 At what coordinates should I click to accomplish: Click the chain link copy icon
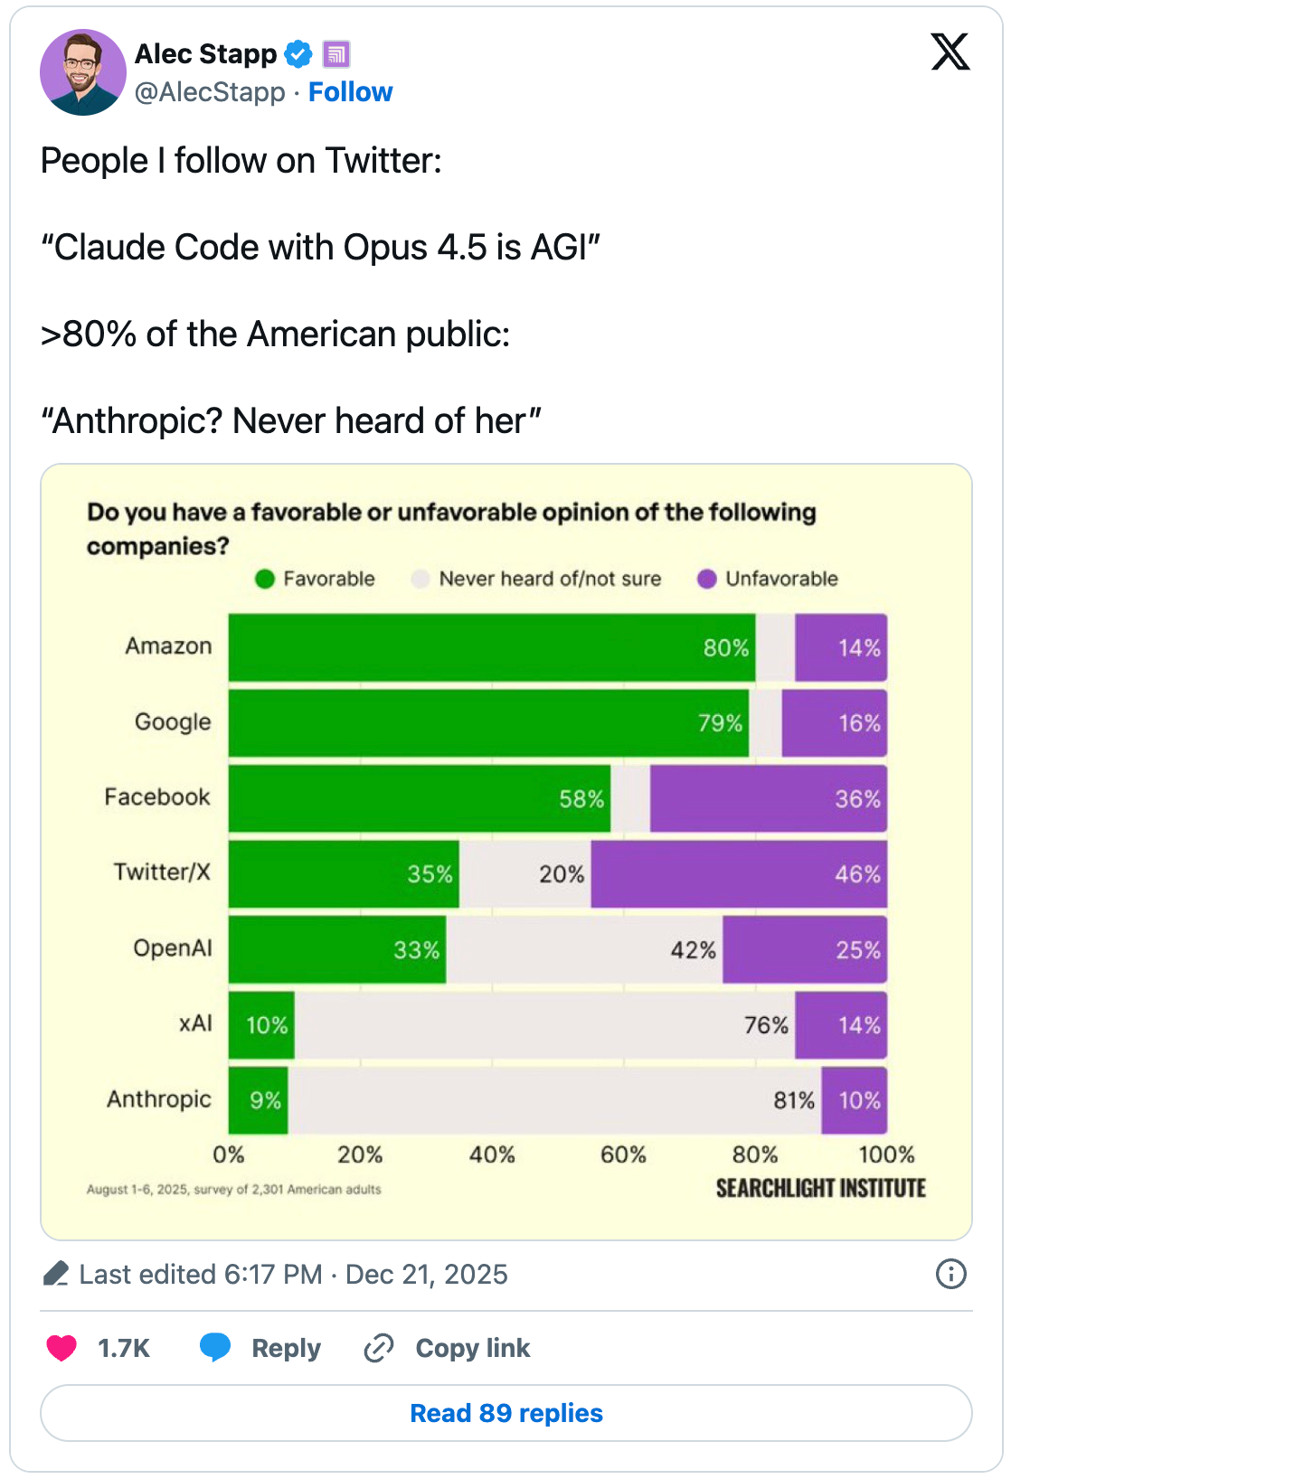tap(379, 1348)
